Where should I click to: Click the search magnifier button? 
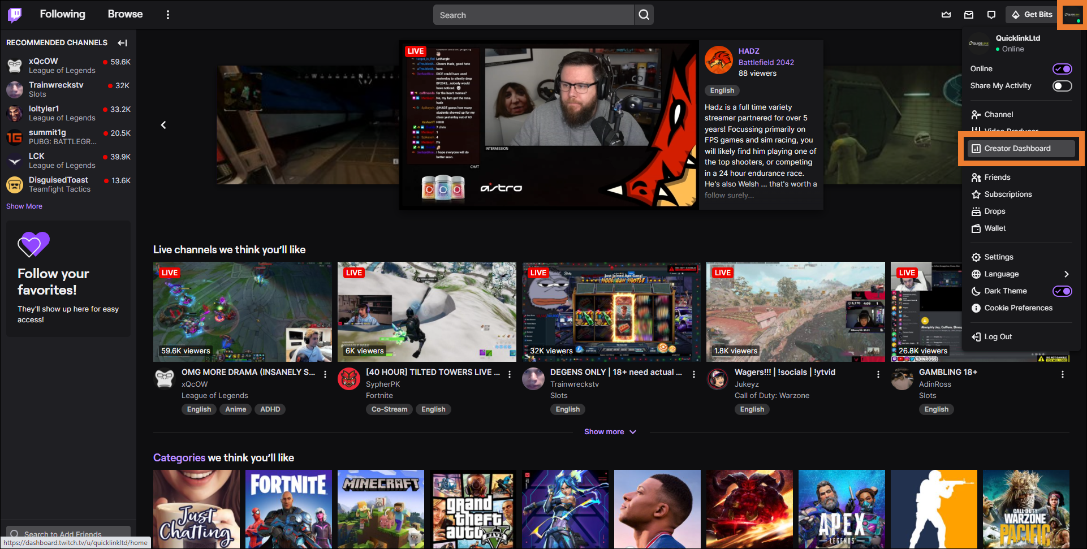644,15
